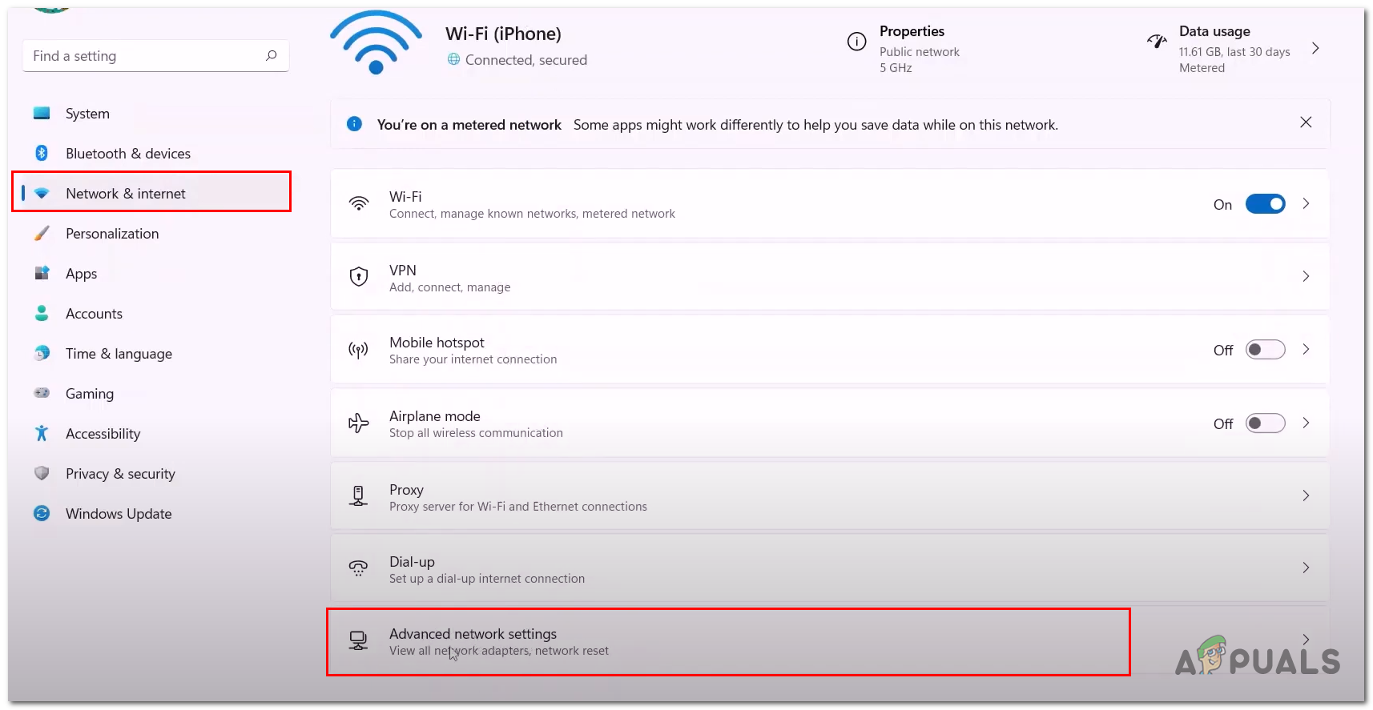This screenshot has width=1373, height=710.
Task: Click the Properties info icon
Action: click(x=856, y=42)
